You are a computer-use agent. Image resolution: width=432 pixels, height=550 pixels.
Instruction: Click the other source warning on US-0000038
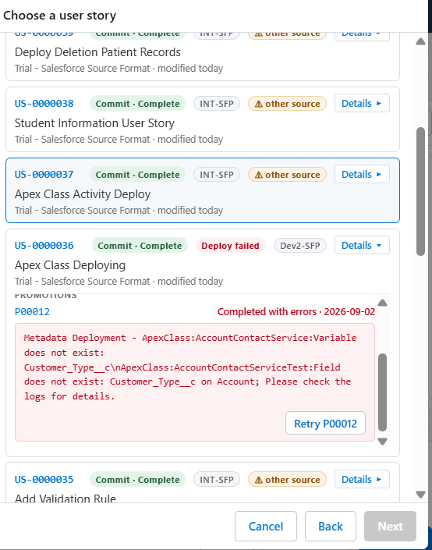tap(287, 104)
